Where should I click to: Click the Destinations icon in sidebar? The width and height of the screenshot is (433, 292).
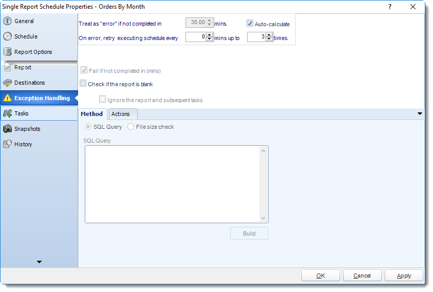pyautogui.click(x=7, y=83)
